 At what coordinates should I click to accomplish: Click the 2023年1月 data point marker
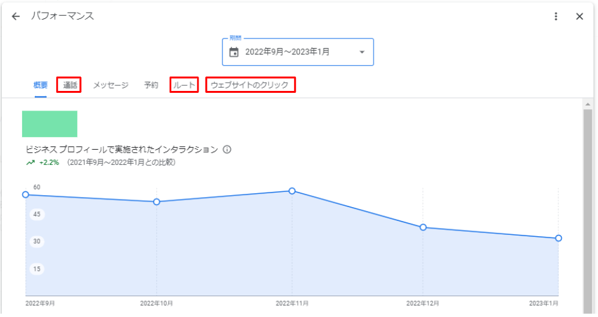tap(558, 238)
